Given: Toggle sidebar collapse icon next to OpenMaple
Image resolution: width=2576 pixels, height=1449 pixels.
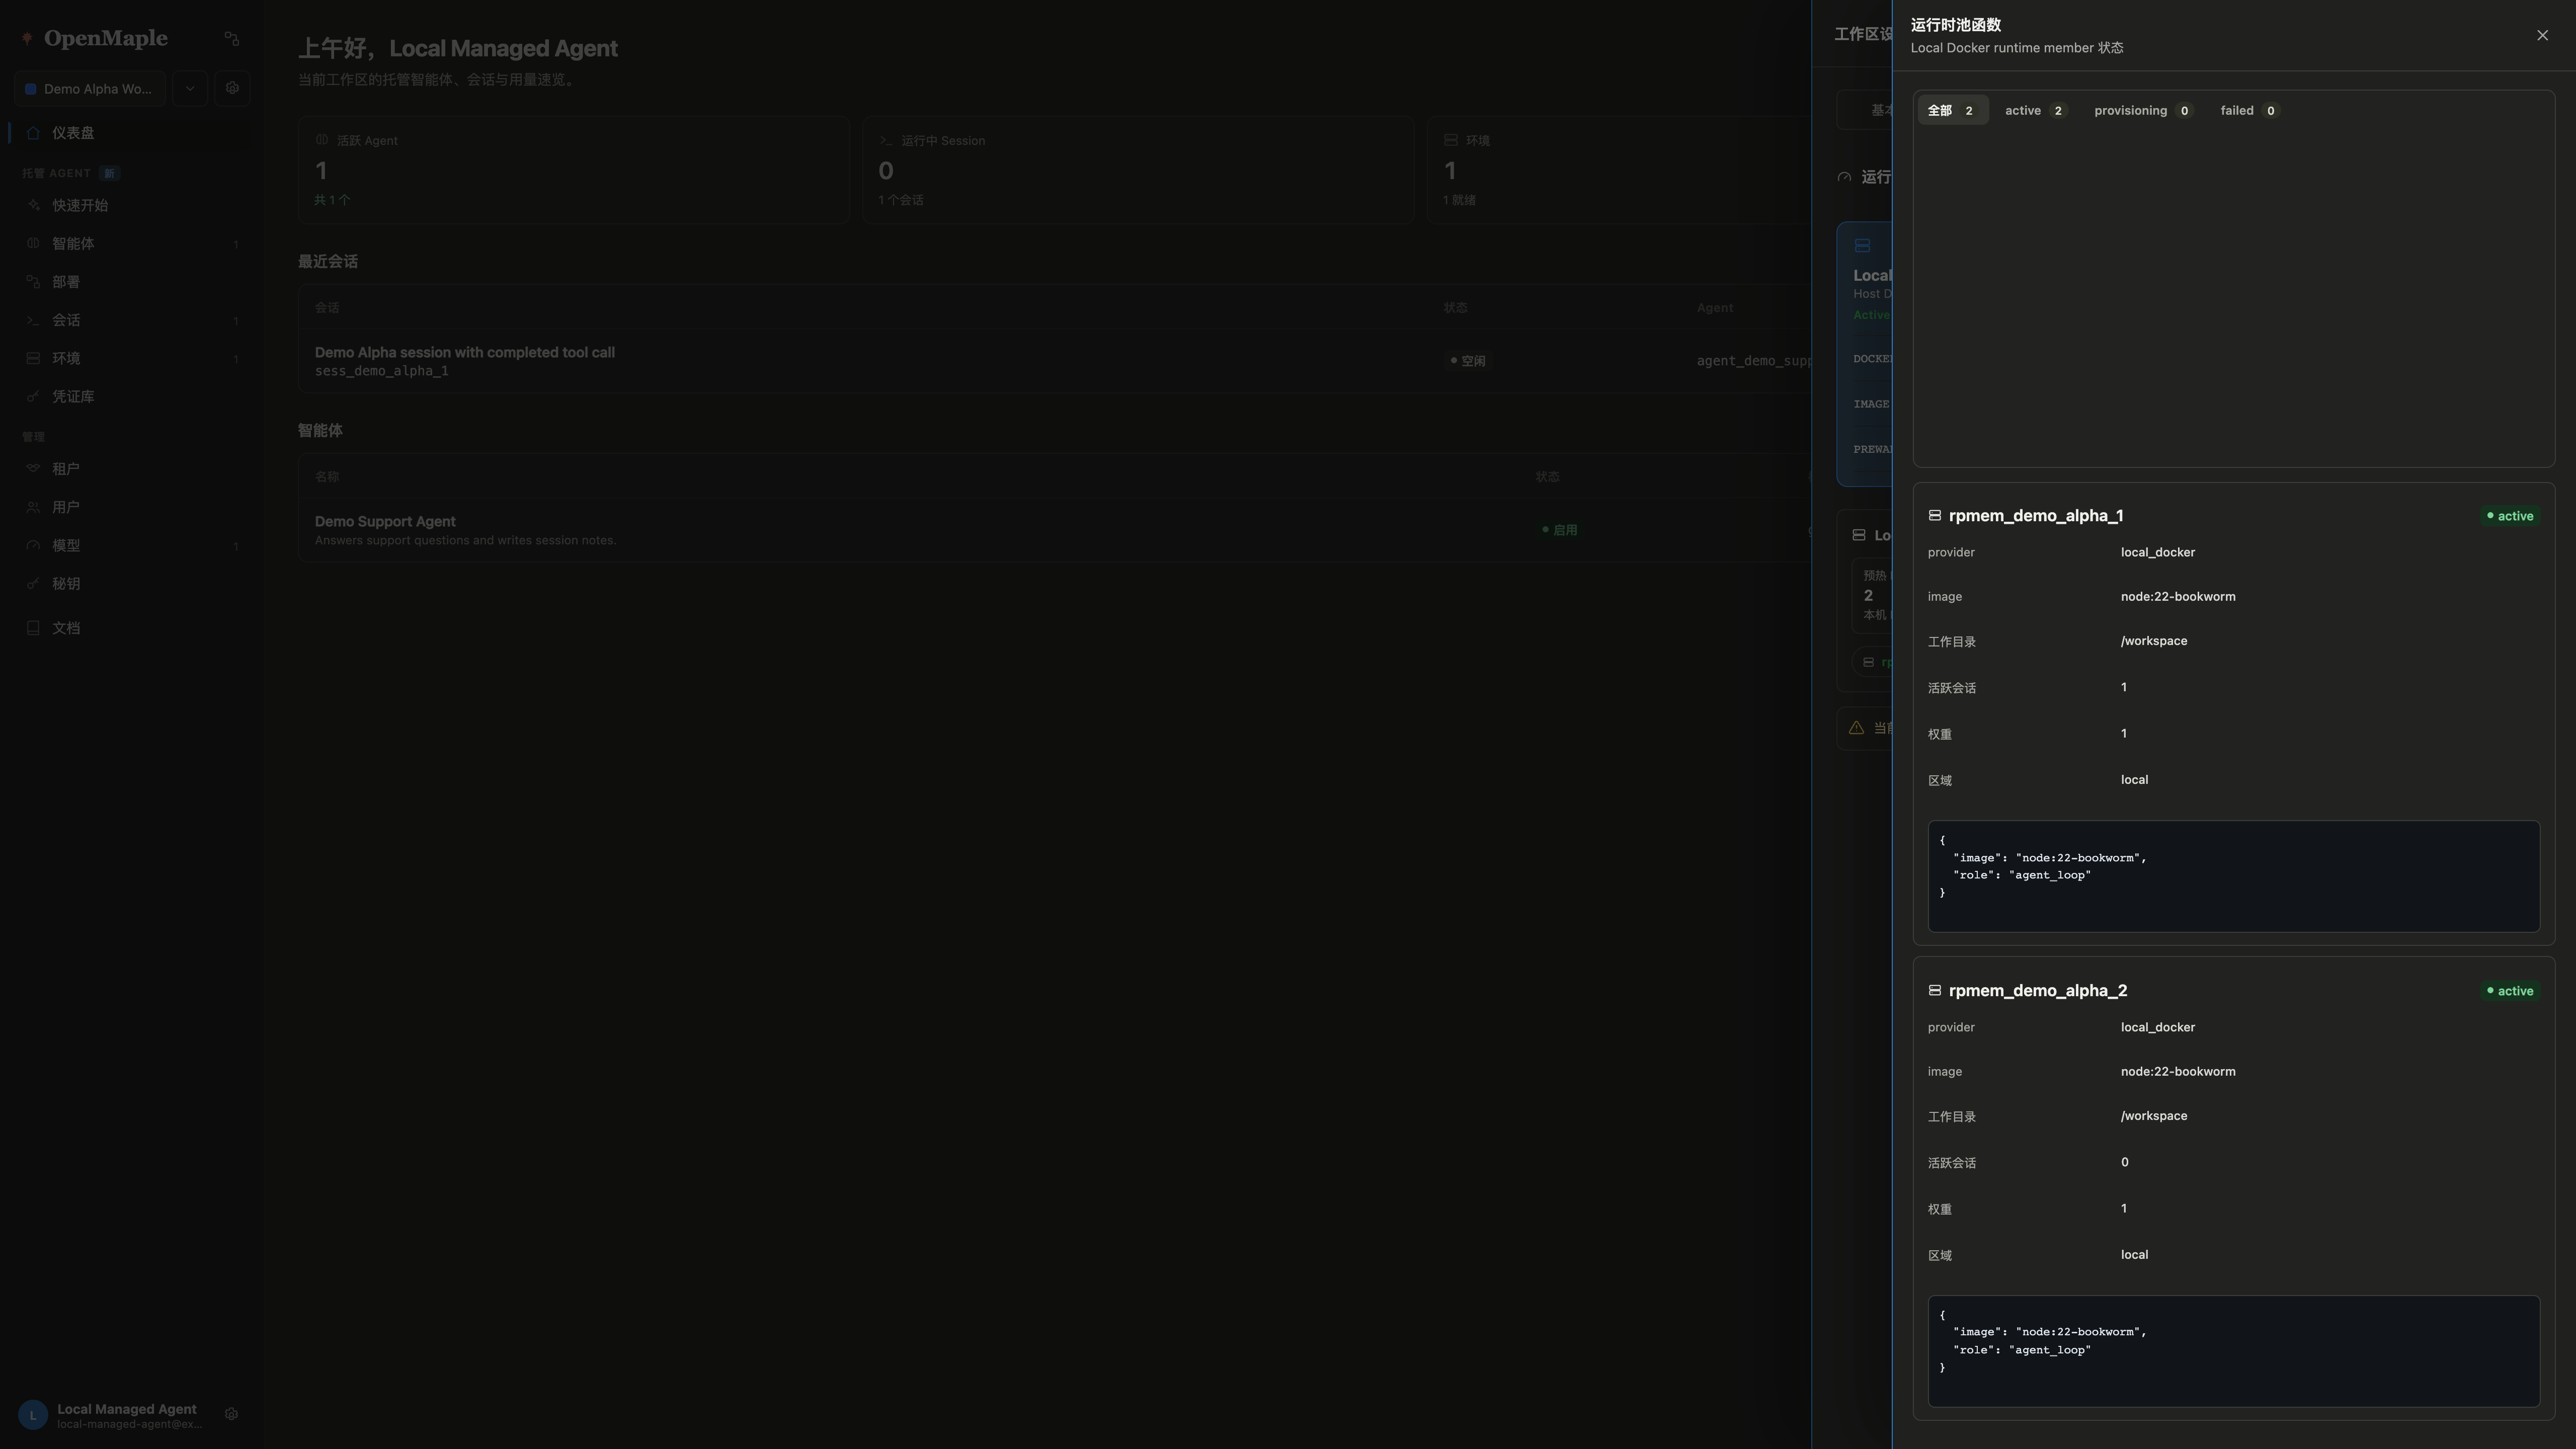Looking at the screenshot, I should 232,38.
